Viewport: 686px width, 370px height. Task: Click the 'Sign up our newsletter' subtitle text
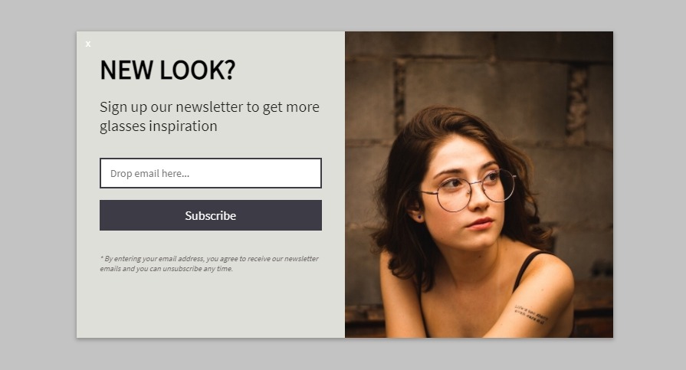coord(209,116)
